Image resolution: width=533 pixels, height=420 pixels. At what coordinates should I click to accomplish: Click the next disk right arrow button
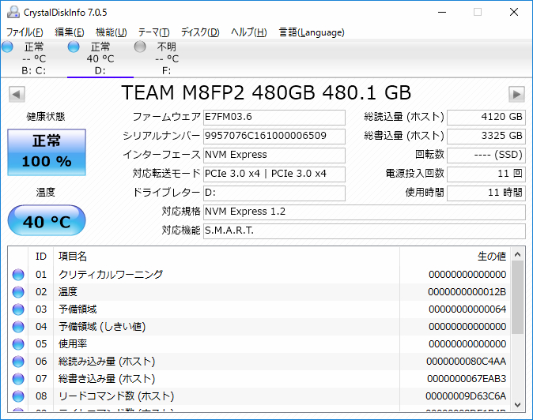[517, 94]
